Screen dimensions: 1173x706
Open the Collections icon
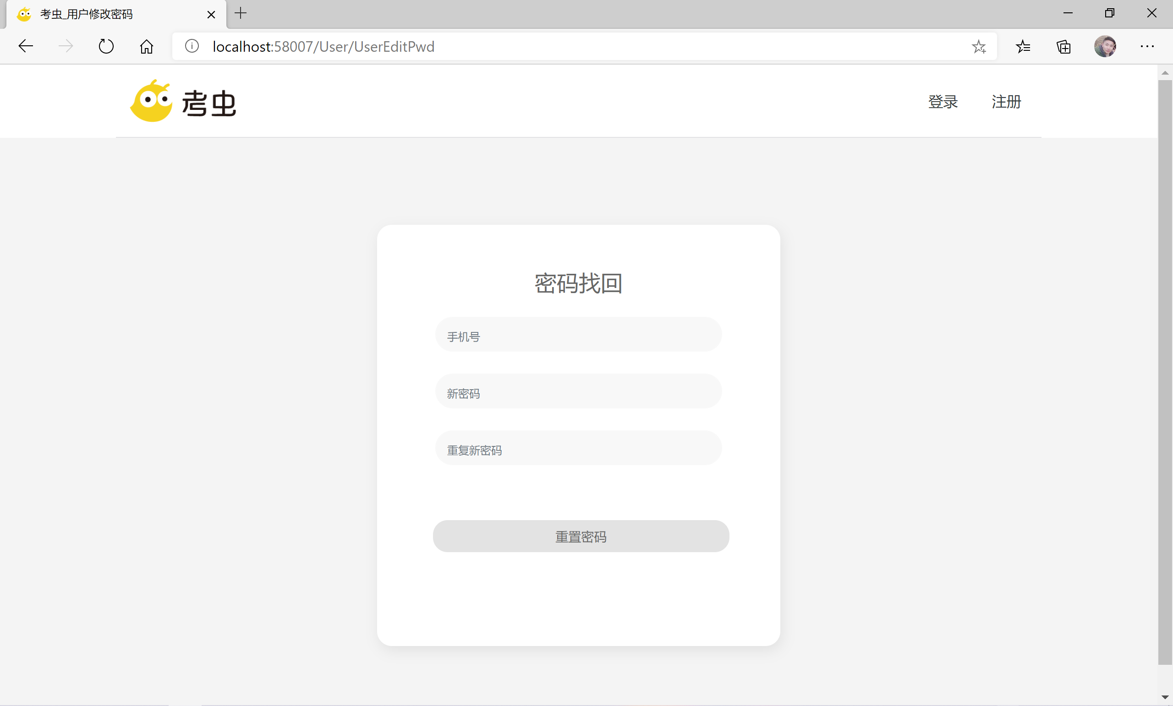coord(1063,46)
